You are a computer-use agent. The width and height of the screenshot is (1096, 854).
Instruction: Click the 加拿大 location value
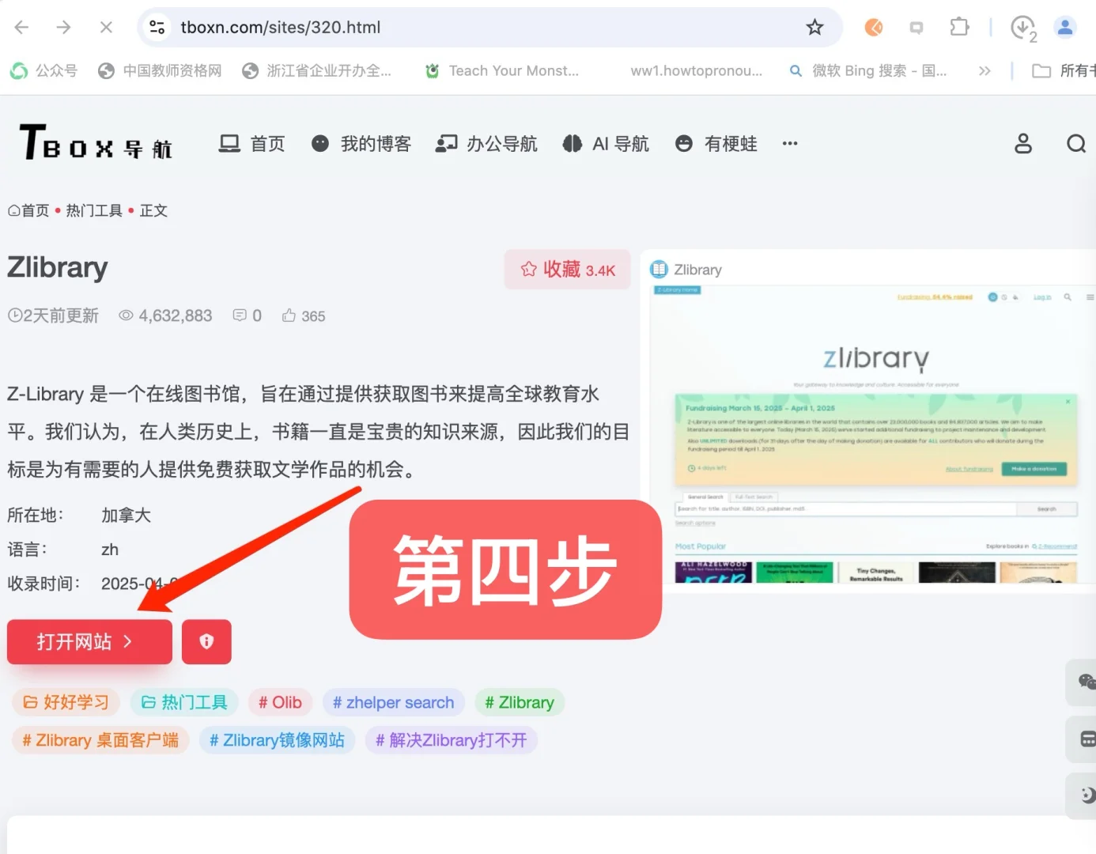point(126,516)
